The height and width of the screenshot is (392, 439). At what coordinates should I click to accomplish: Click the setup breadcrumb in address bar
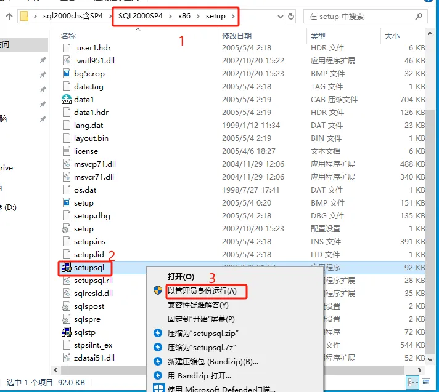tap(216, 16)
